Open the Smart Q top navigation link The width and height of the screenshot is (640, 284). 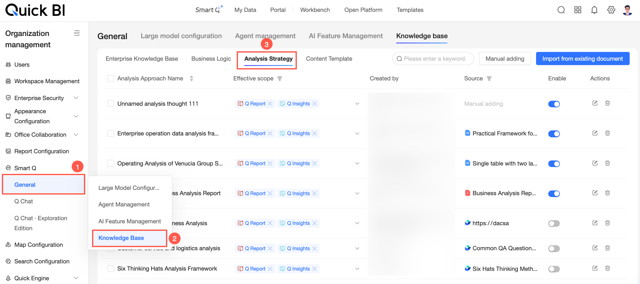point(209,10)
